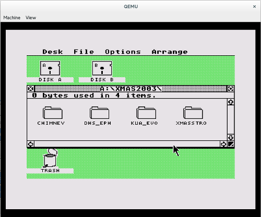Select the XMASSTRO folder

pos(193,113)
